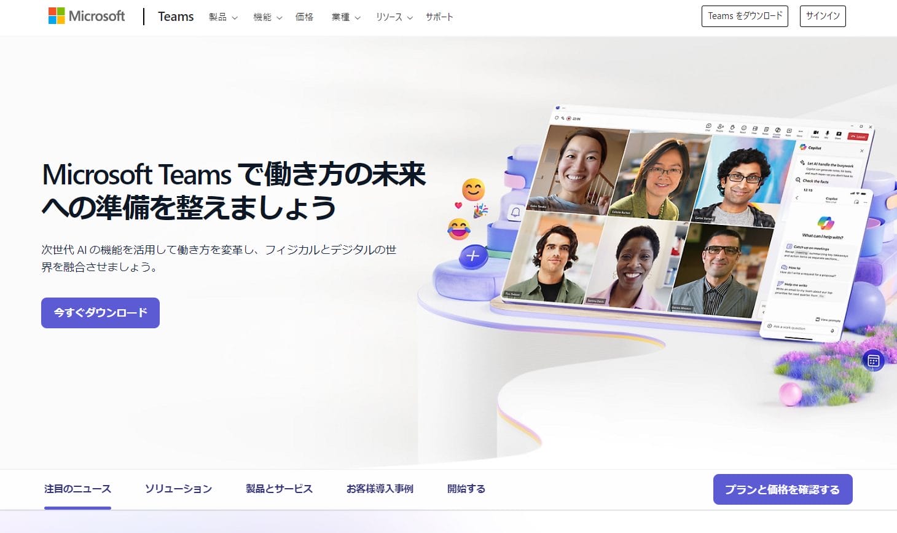Image resolution: width=897 pixels, height=533 pixels.
Task: Open the 価格 navigation item
Action: (304, 17)
